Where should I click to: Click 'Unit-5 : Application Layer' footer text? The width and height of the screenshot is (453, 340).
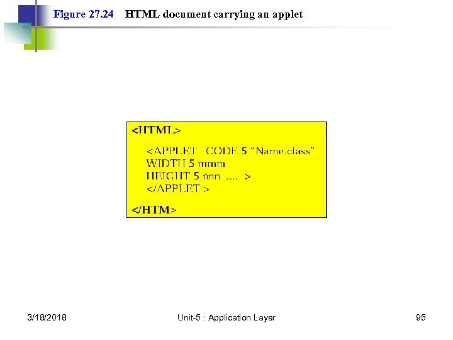226,318
